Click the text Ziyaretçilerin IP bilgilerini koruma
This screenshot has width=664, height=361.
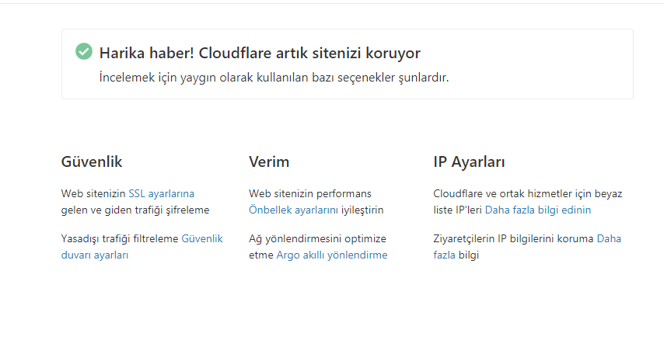coord(513,238)
